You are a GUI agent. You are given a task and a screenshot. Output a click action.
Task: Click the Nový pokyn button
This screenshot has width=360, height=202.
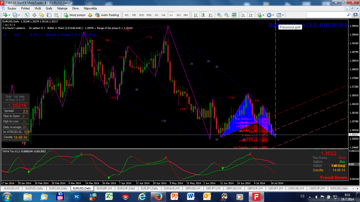pyautogui.click(x=74, y=15)
